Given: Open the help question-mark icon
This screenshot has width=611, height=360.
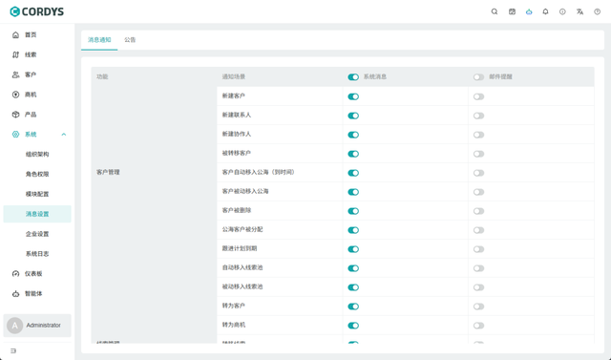Looking at the screenshot, I should (597, 11).
